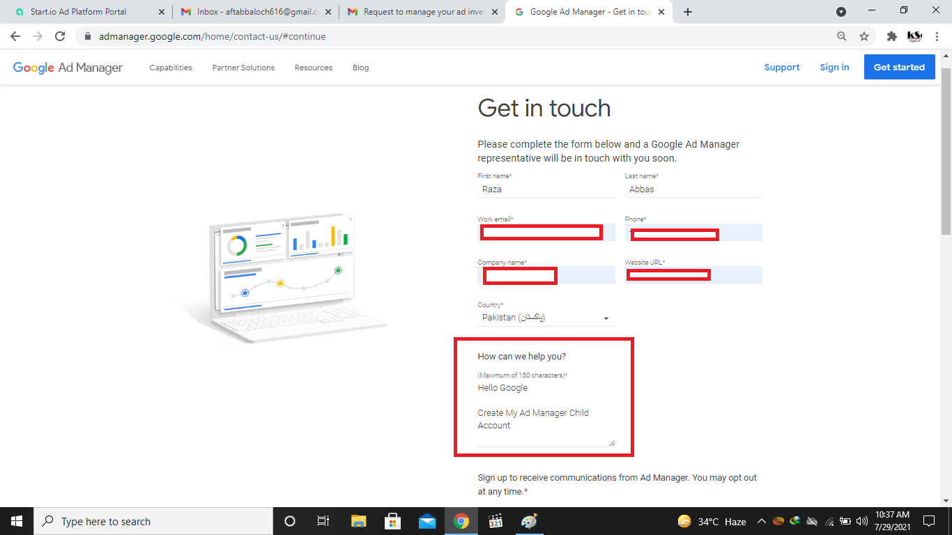This screenshot has height=535, width=952.
Task: Click the Type here to search box
Action: coord(153,521)
